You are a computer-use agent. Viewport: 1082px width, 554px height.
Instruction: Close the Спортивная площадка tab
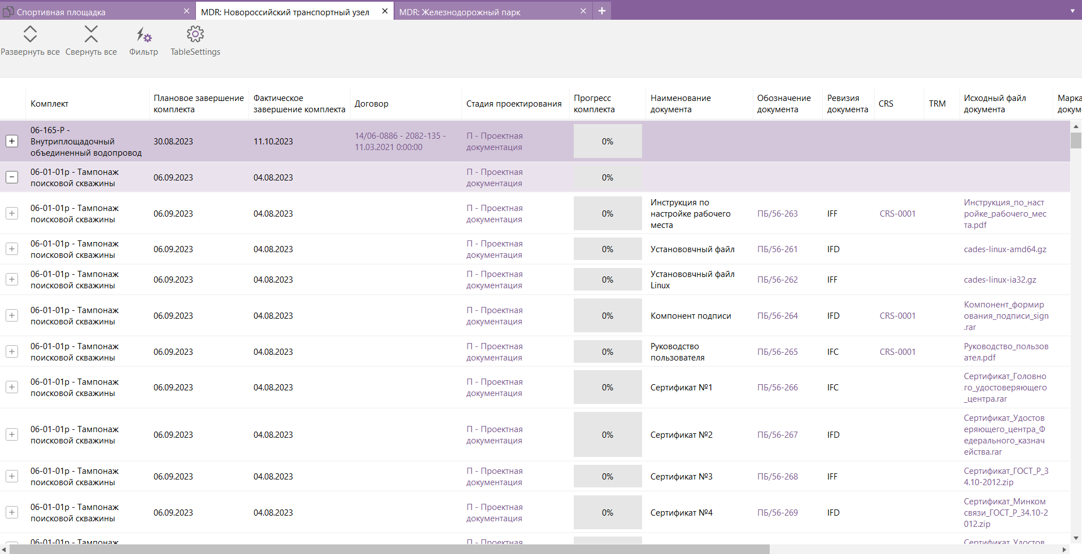click(x=186, y=11)
